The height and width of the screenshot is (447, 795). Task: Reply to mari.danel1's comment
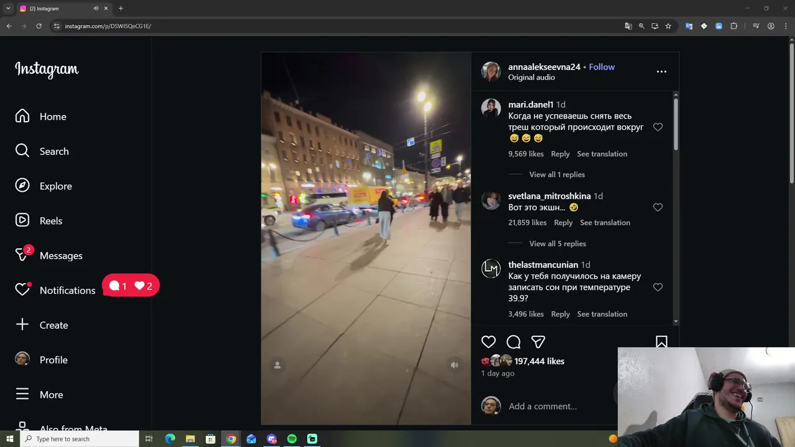pyautogui.click(x=560, y=154)
